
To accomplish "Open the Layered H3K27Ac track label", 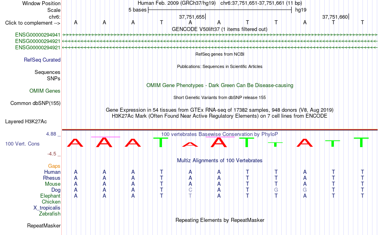I will pyautogui.click(x=26, y=122).
